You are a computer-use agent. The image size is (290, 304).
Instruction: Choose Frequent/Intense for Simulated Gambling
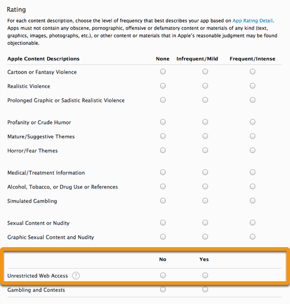tap(252, 200)
